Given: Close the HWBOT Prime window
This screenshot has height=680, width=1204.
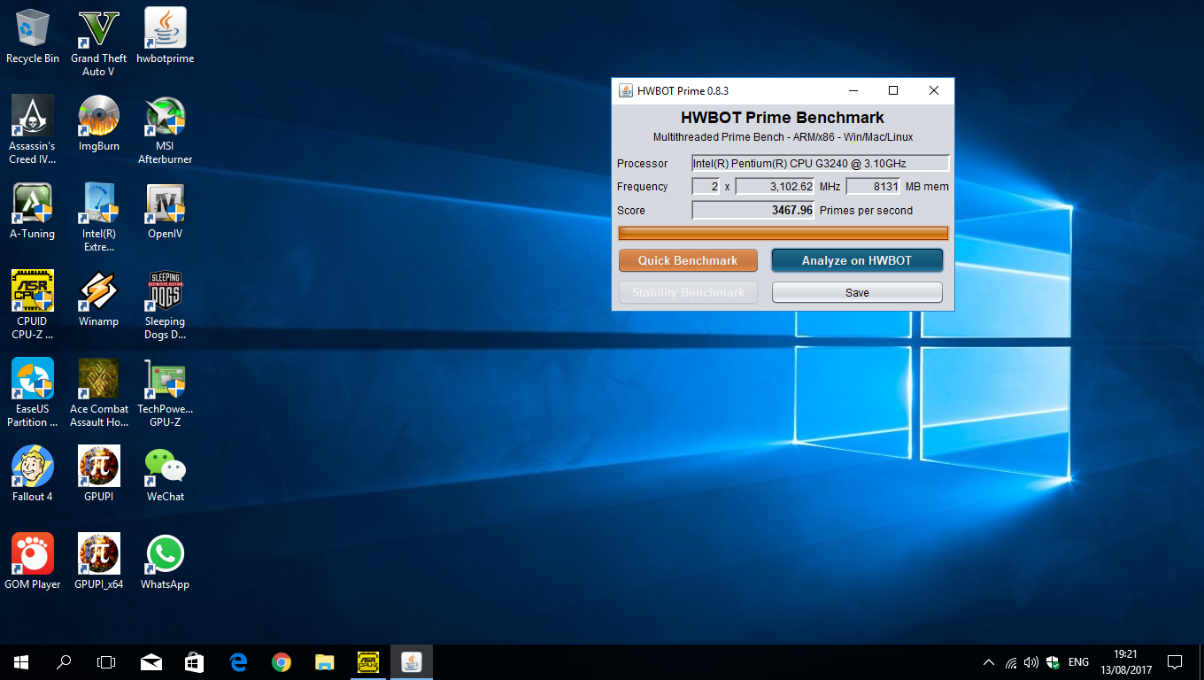Looking at the screenshot, I should 934,90.
